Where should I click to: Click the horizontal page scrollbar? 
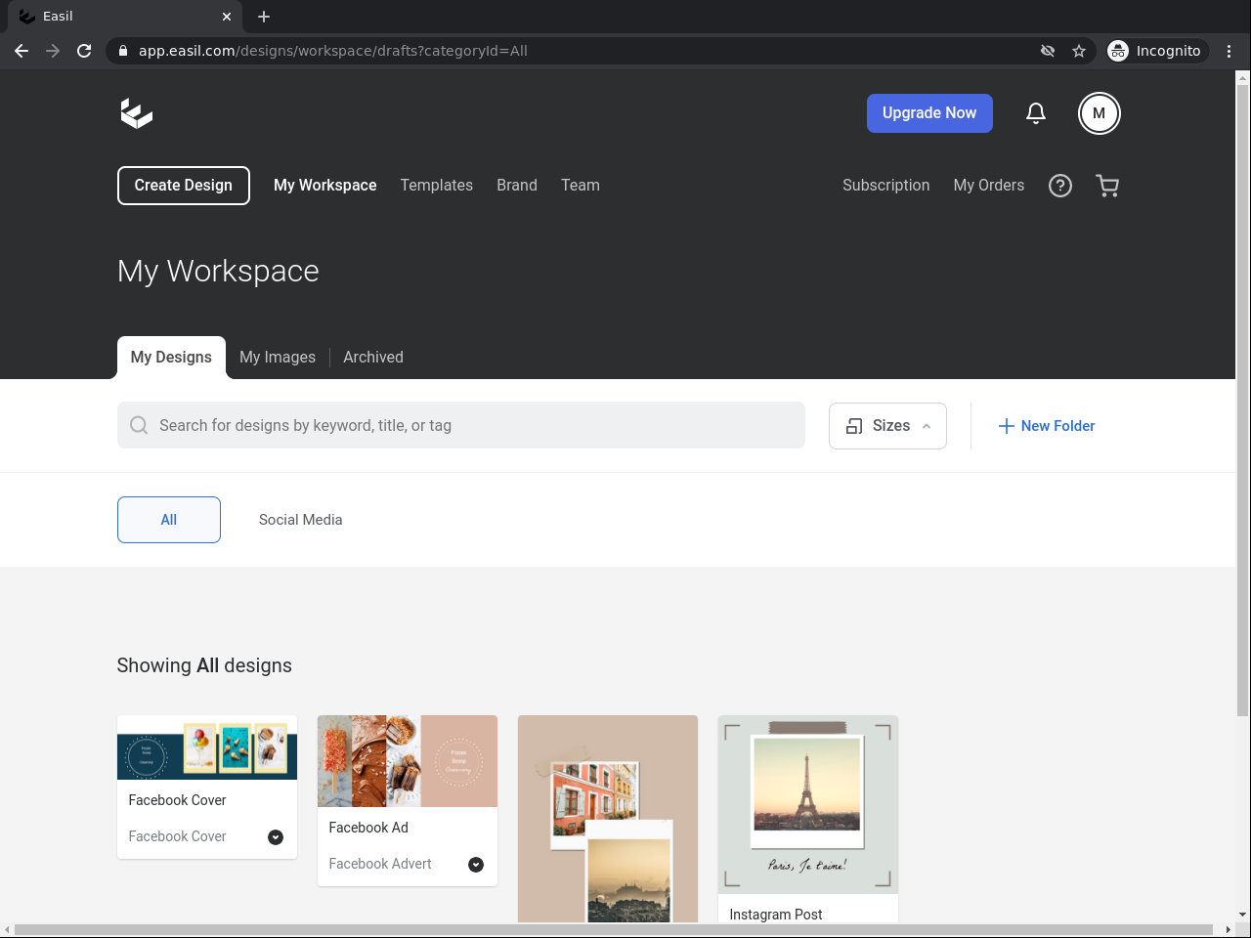[614, 929]
